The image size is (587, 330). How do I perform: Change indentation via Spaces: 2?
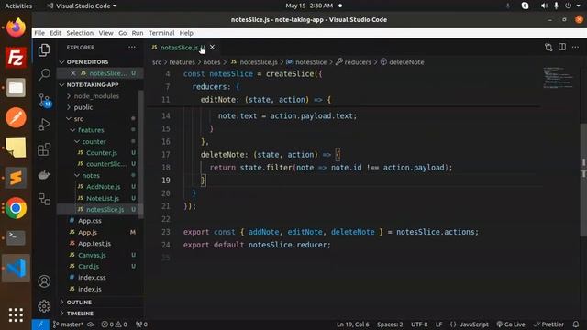(x=390, y=324)
